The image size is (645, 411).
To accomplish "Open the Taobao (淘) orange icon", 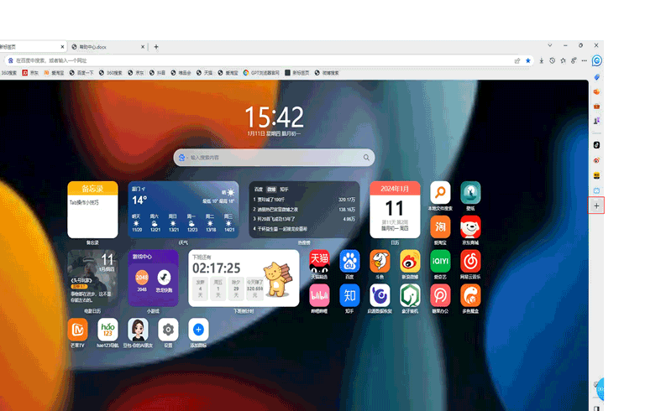I will tap(440, 226).
